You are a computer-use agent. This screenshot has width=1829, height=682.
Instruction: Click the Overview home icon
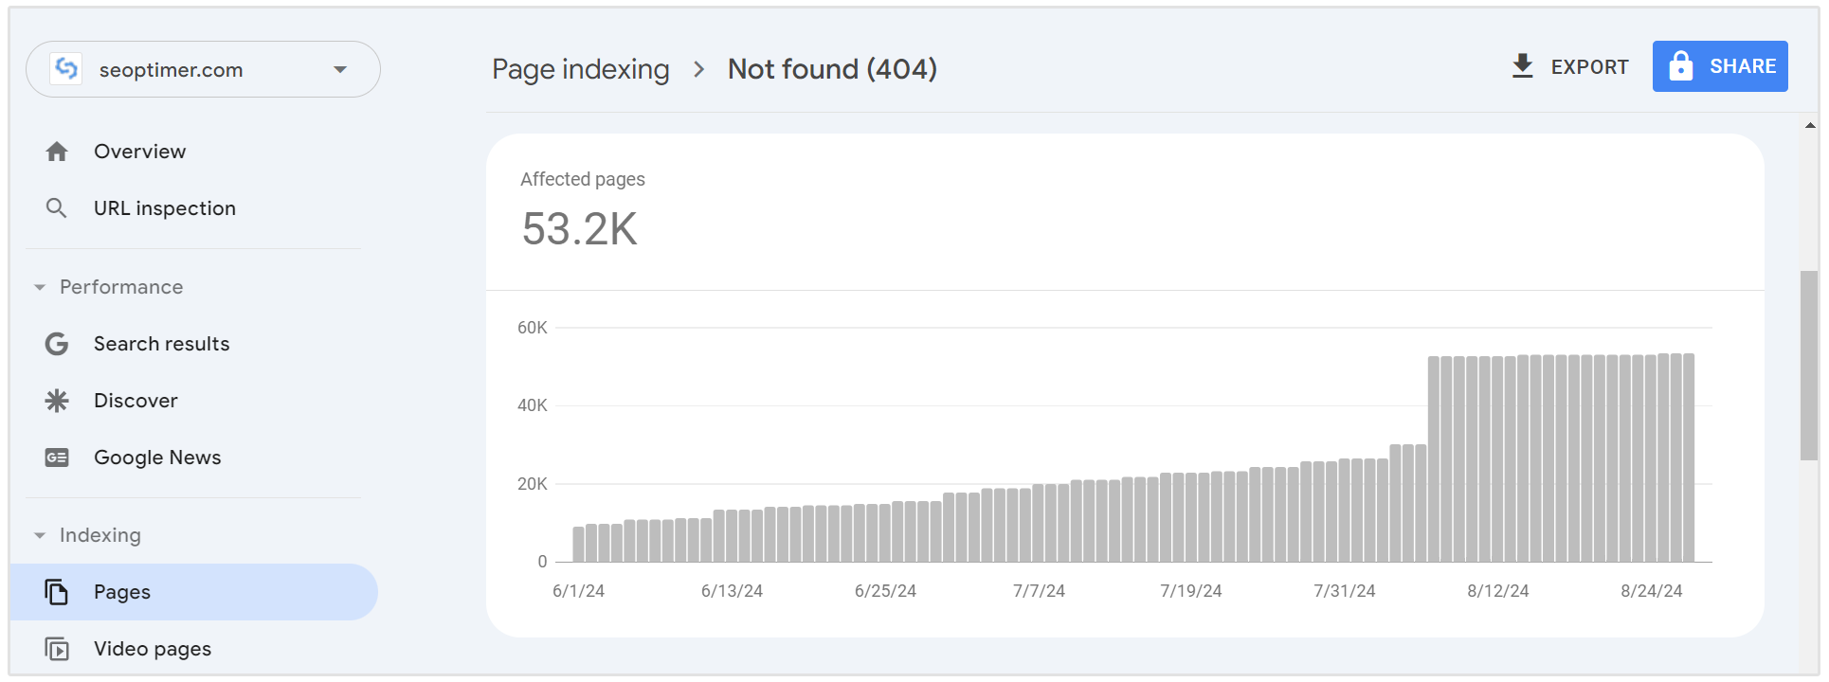57,152
